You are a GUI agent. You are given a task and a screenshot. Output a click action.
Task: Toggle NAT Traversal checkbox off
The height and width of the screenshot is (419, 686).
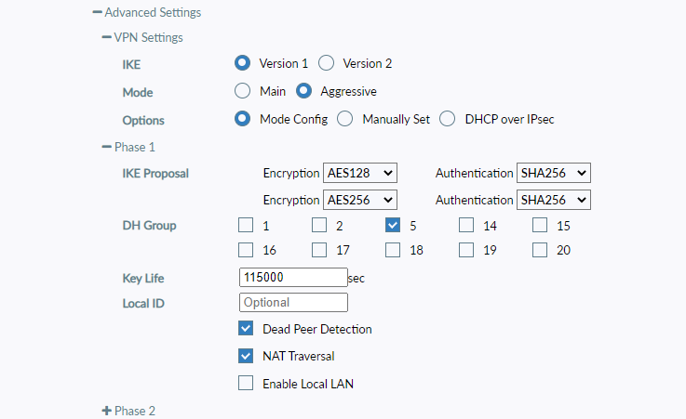click(246, 356)
